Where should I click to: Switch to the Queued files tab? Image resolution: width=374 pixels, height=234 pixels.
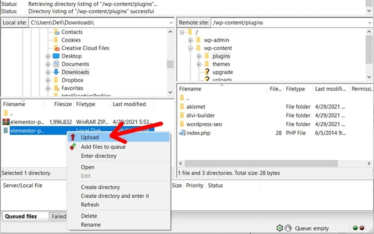[21, 216]
